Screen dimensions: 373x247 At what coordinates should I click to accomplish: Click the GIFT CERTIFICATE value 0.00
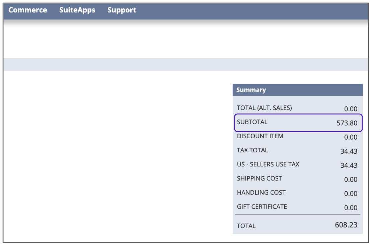coord(351,208)
